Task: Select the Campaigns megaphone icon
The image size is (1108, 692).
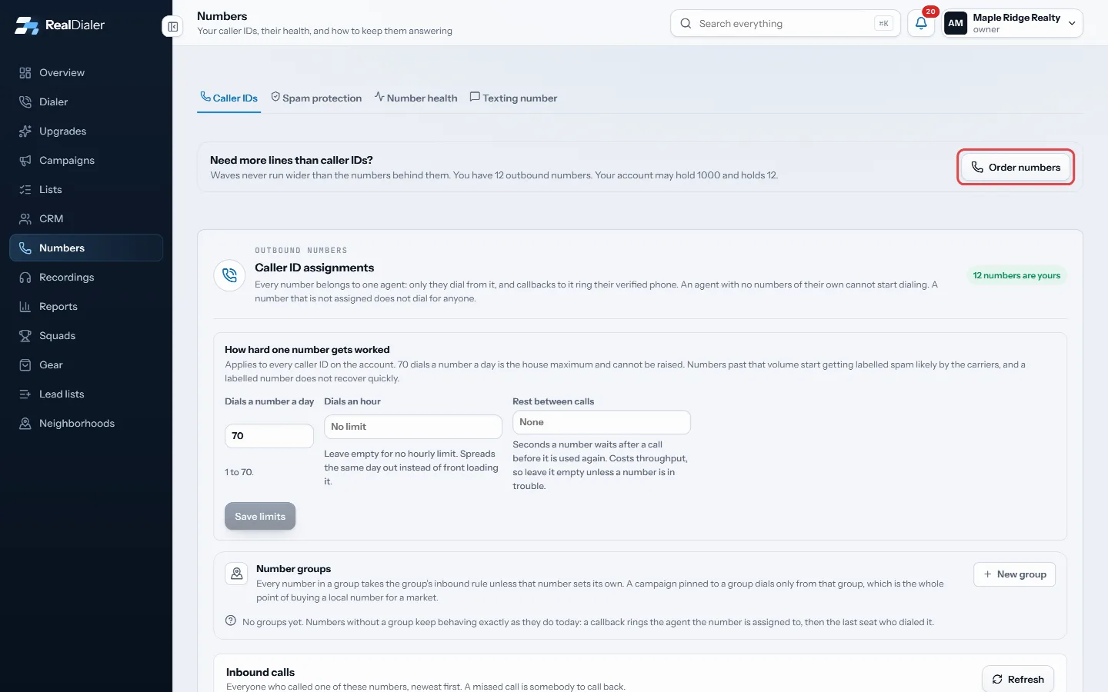Action: click(25, 160)
